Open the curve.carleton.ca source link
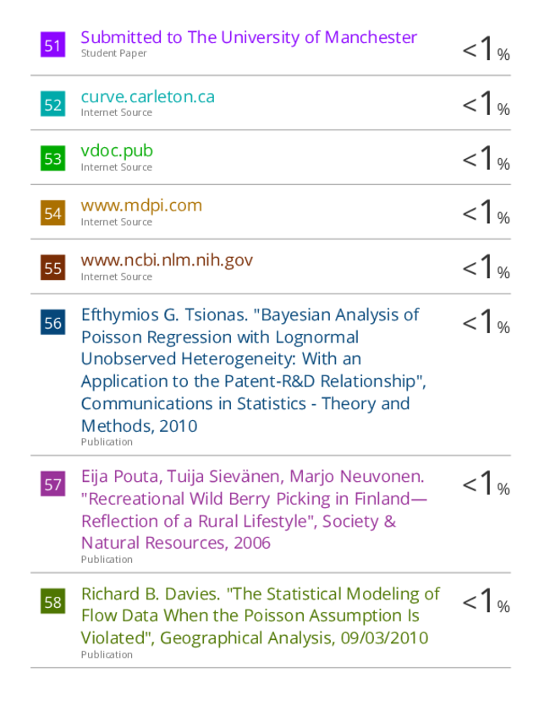550x711 pixels. pyautogui.click(x=148, y=96)
